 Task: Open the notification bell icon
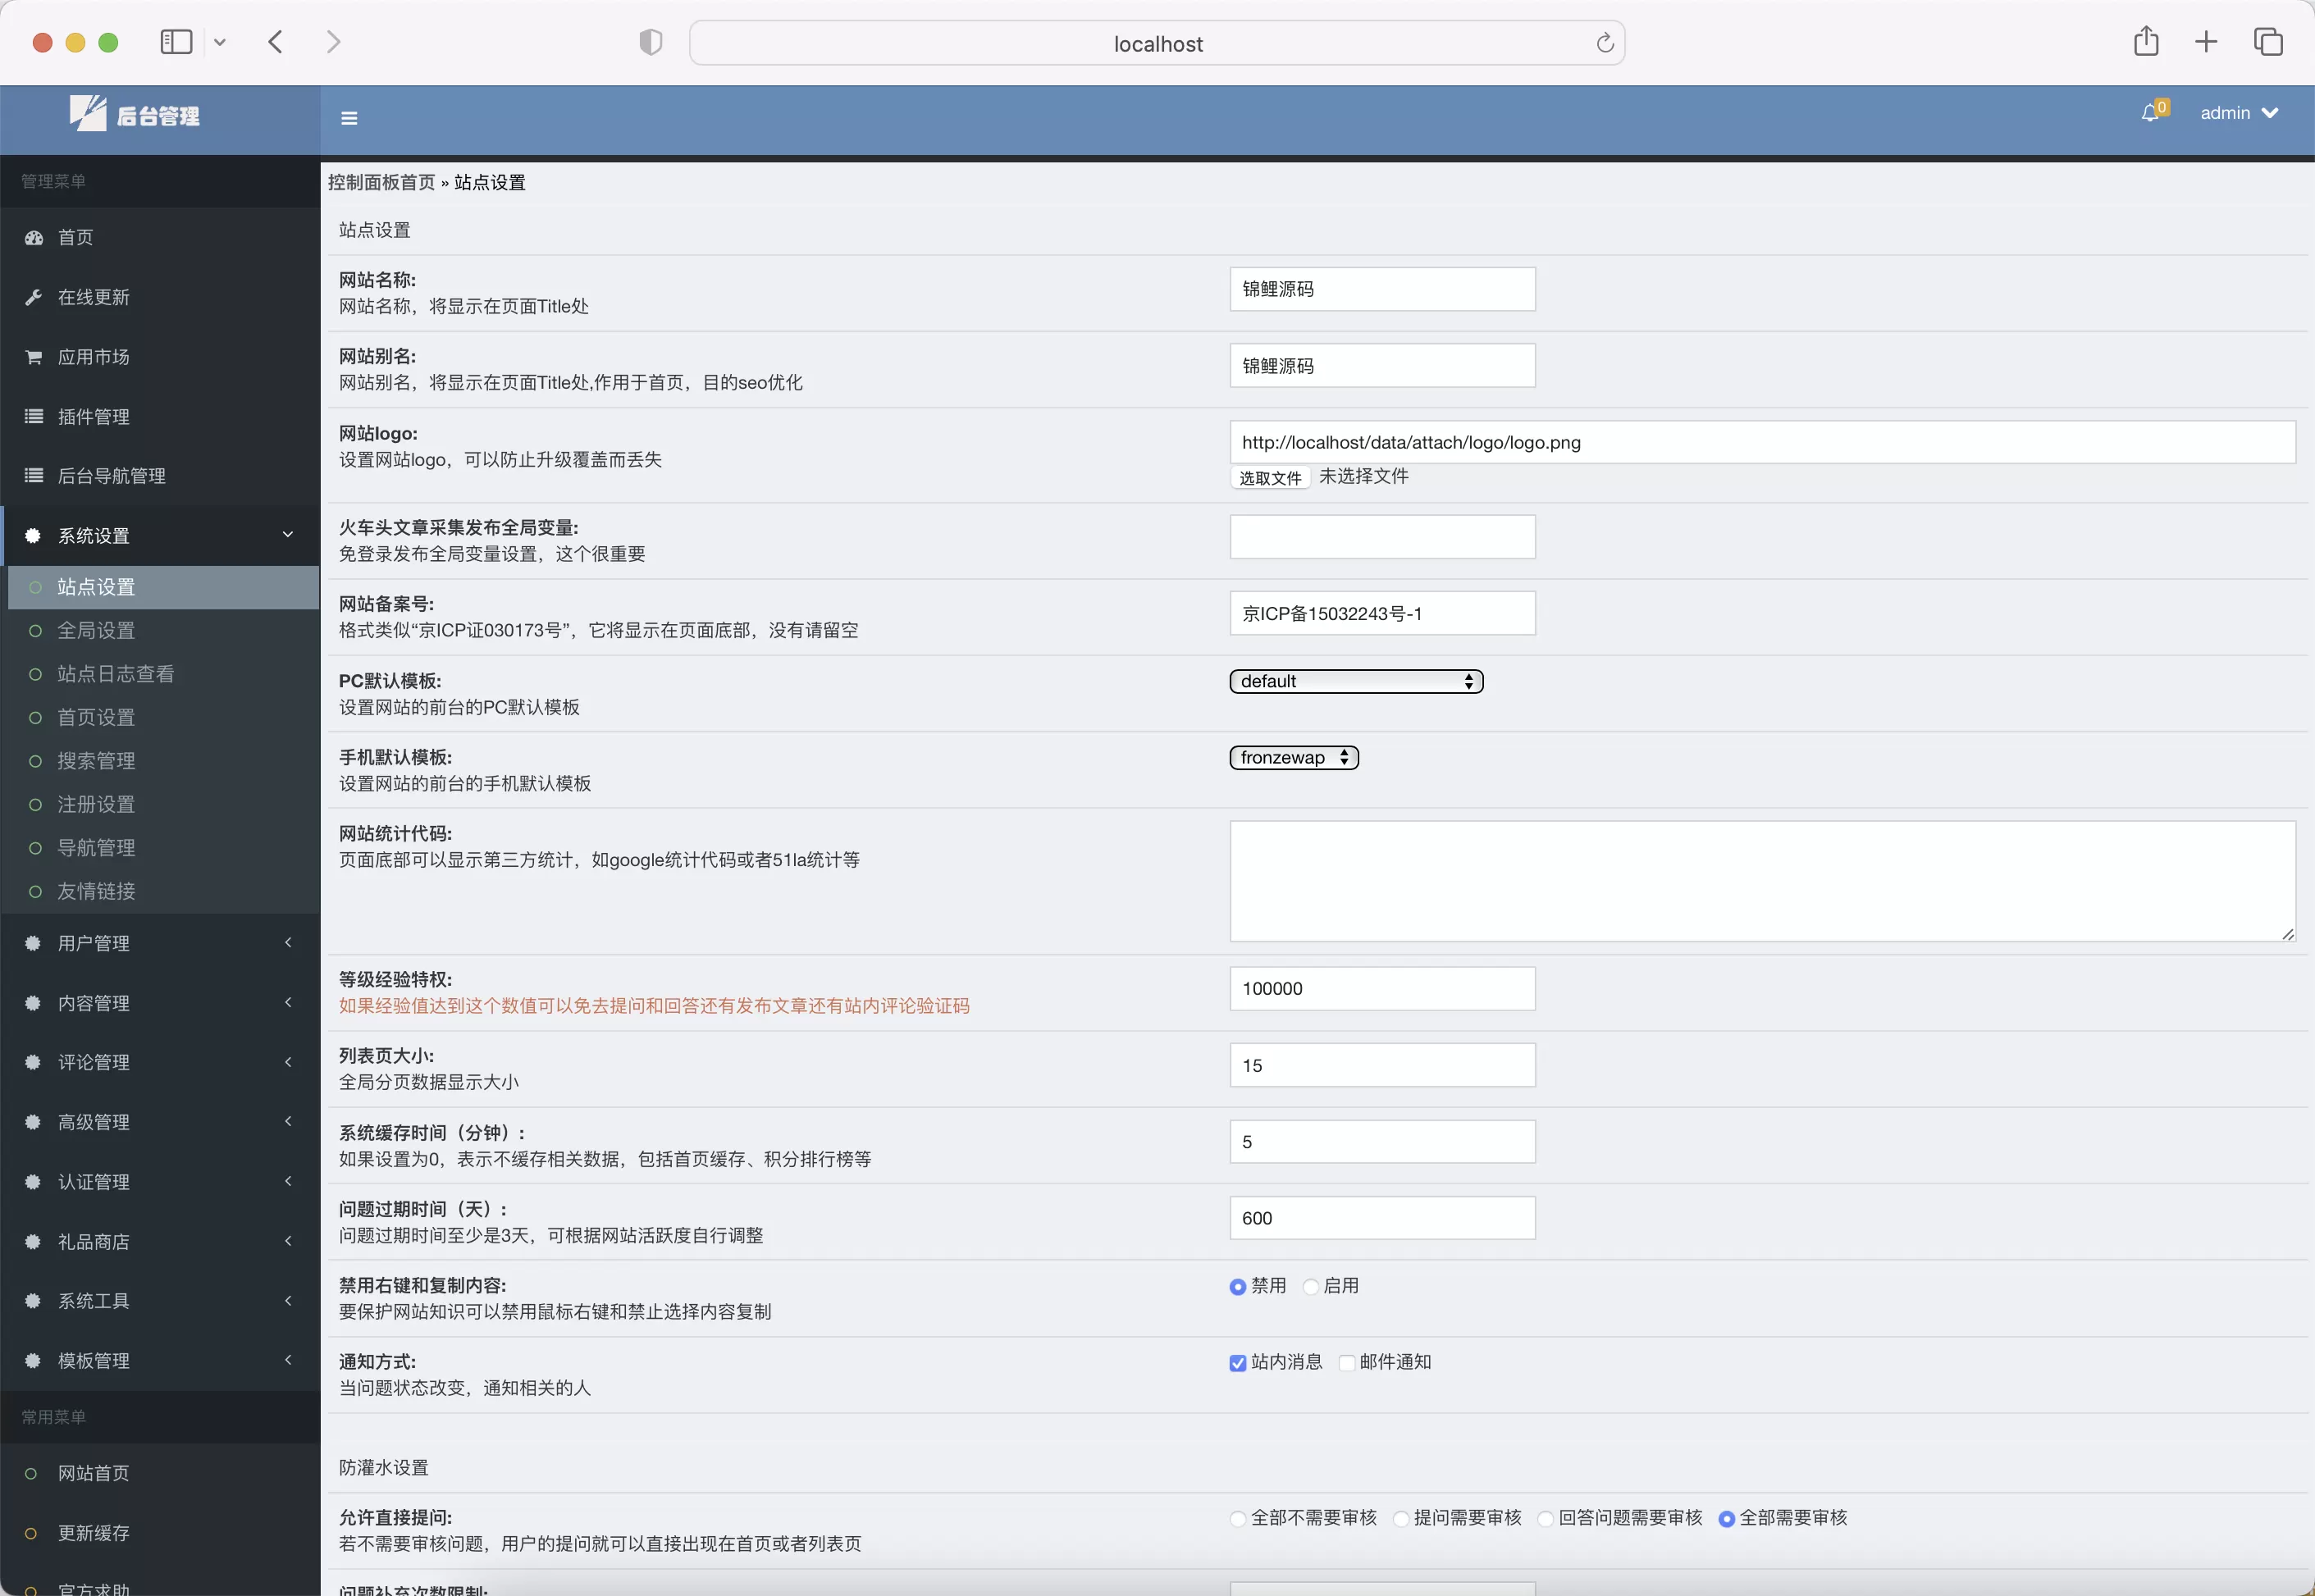(2150, 113)
